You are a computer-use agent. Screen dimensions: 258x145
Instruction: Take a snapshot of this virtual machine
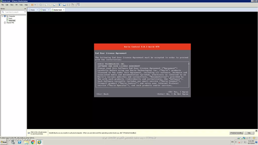click(46, 5)
